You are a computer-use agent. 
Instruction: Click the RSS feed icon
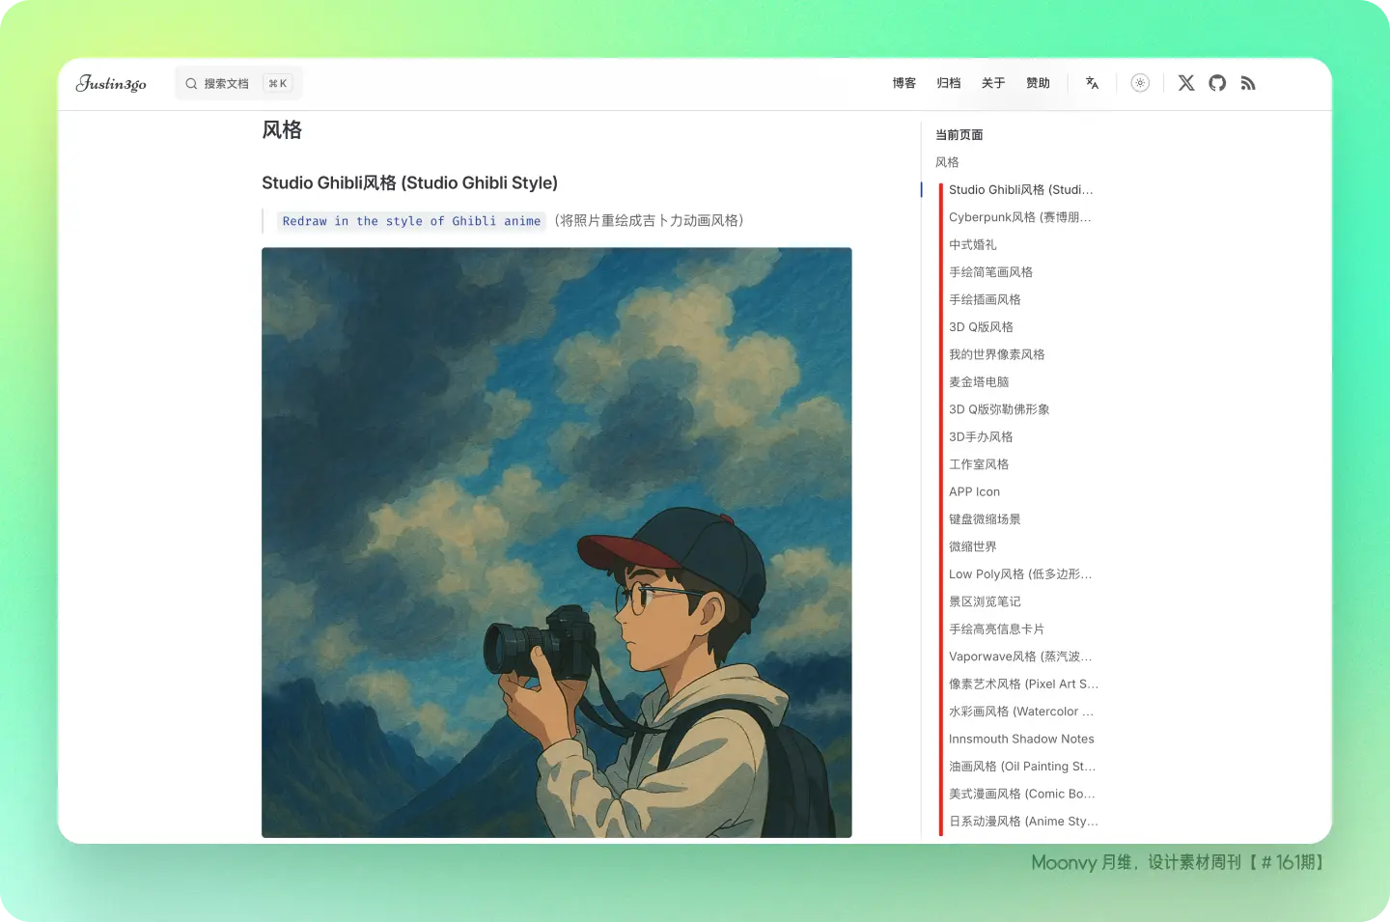tap(1248, 83)
